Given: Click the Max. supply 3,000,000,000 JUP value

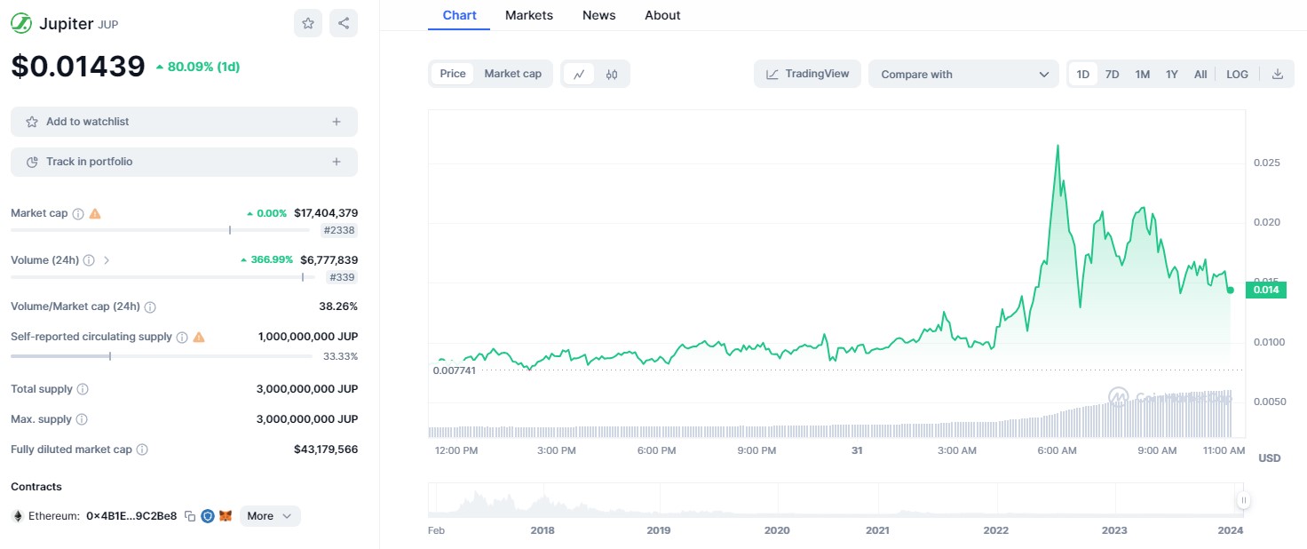Looking at the screenshot, I should pos(307,419).
